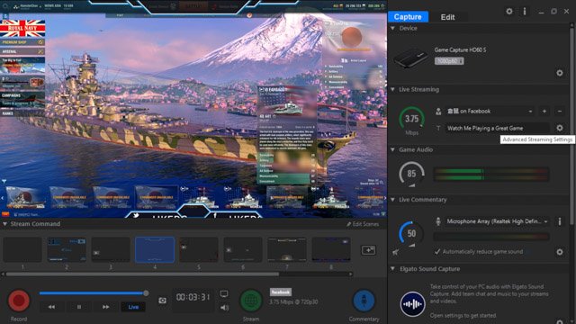The width and height of the screenshot is (576, 324).
Task: Open the info icon in title bar
Action: [525, 12]
